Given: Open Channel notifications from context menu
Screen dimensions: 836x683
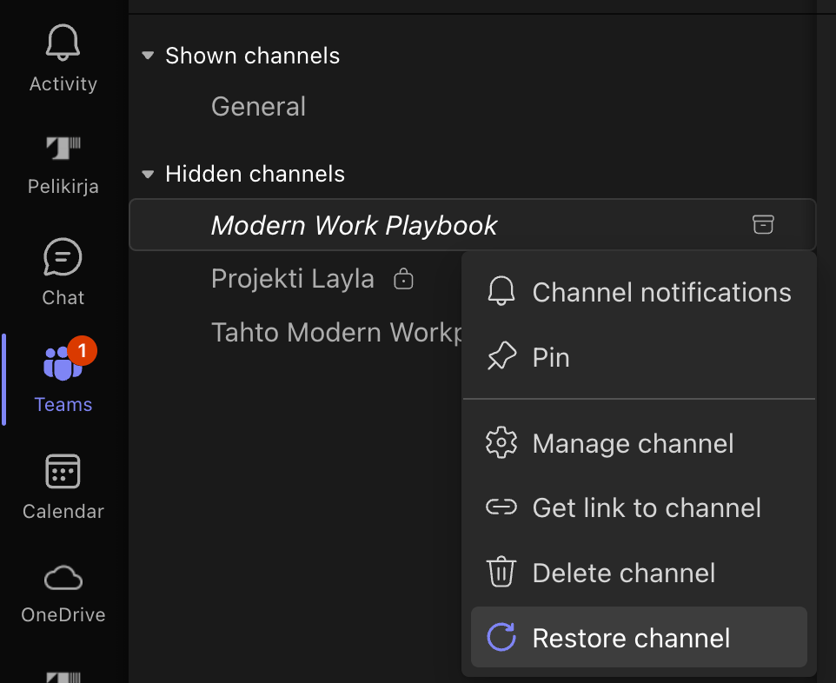Looking at the screenshot, I should coord(639,293).
